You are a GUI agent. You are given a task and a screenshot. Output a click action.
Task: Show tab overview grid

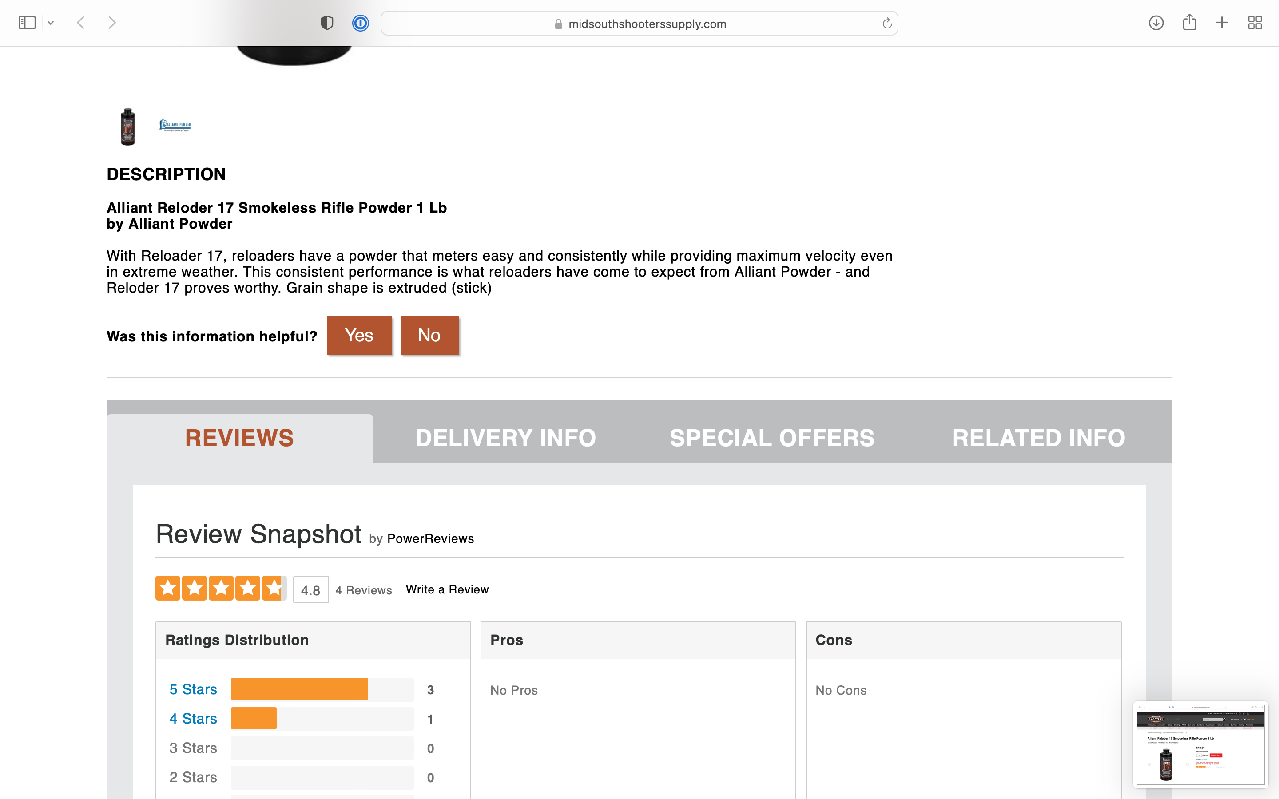point(1255,23)
